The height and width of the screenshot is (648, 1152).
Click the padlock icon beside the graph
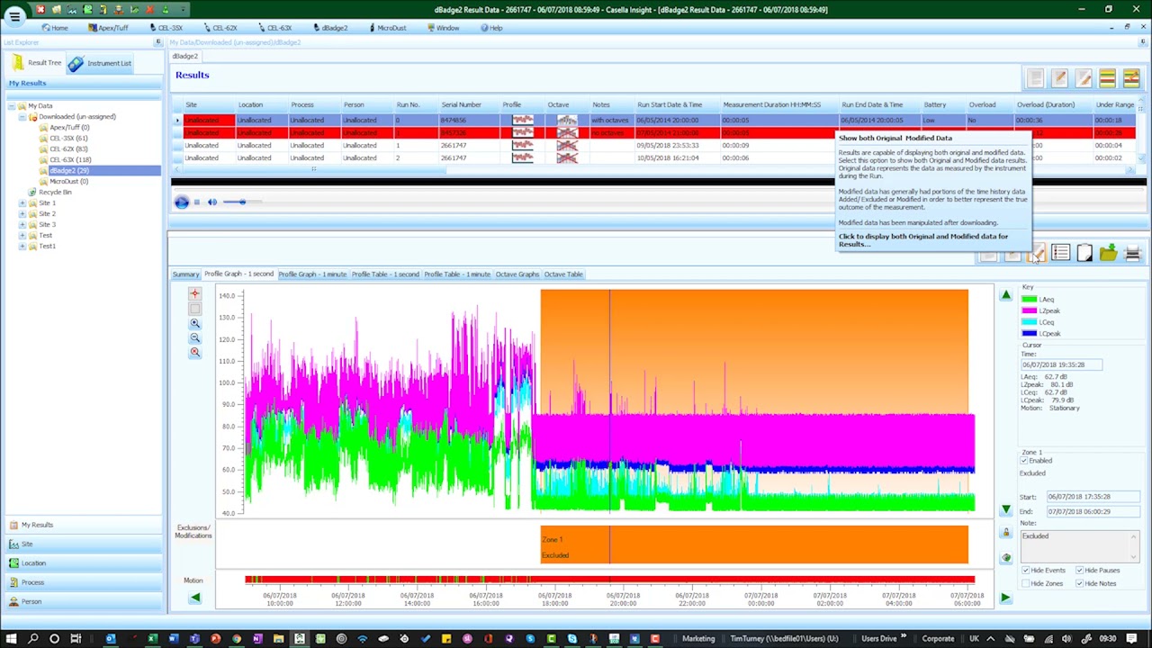1006,533
